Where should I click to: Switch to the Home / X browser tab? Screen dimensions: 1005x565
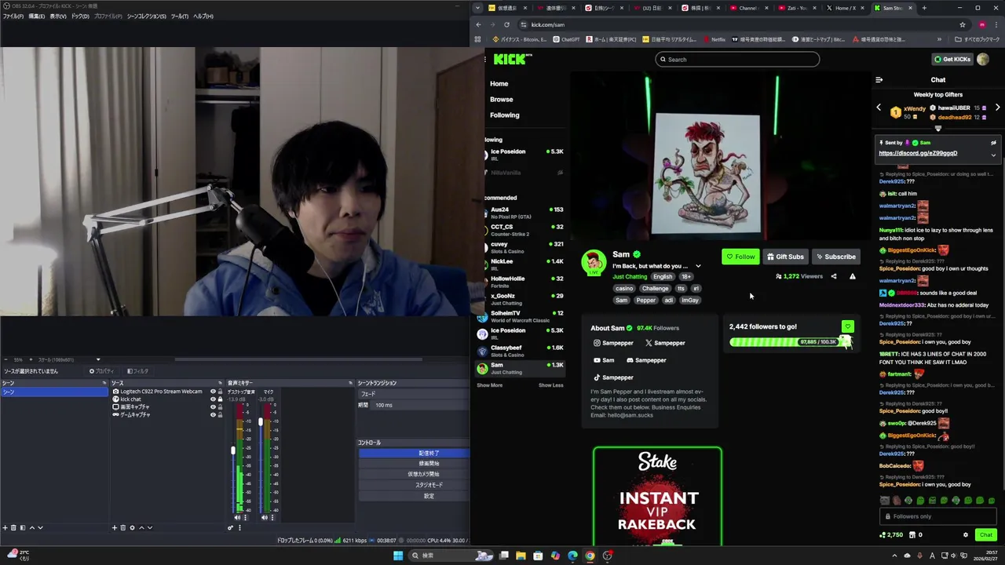(846, 8)
